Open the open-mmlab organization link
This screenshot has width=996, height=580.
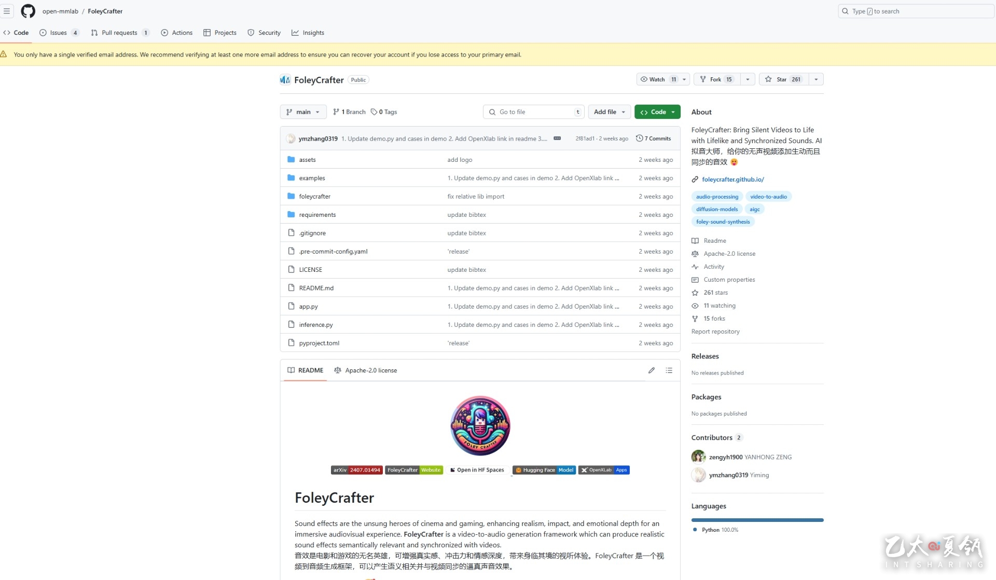pos(60,11)
